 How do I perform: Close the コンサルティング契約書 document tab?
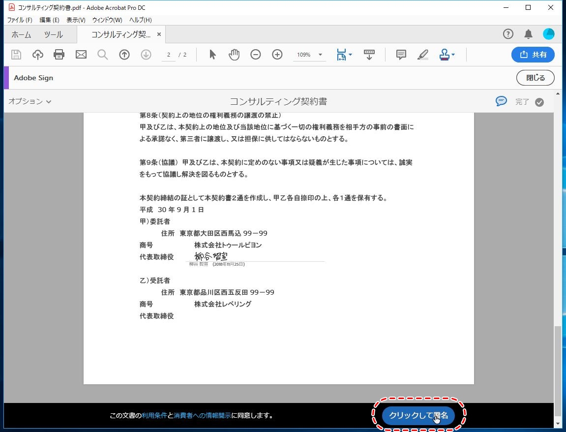tap(159, 34)
